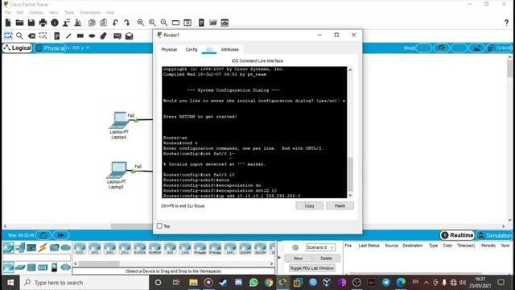This screenshot has width=515, height=290.
Task: Click CLI terminal vertical scrollbar
Action: pyautogui.click(x=350, y=174)
